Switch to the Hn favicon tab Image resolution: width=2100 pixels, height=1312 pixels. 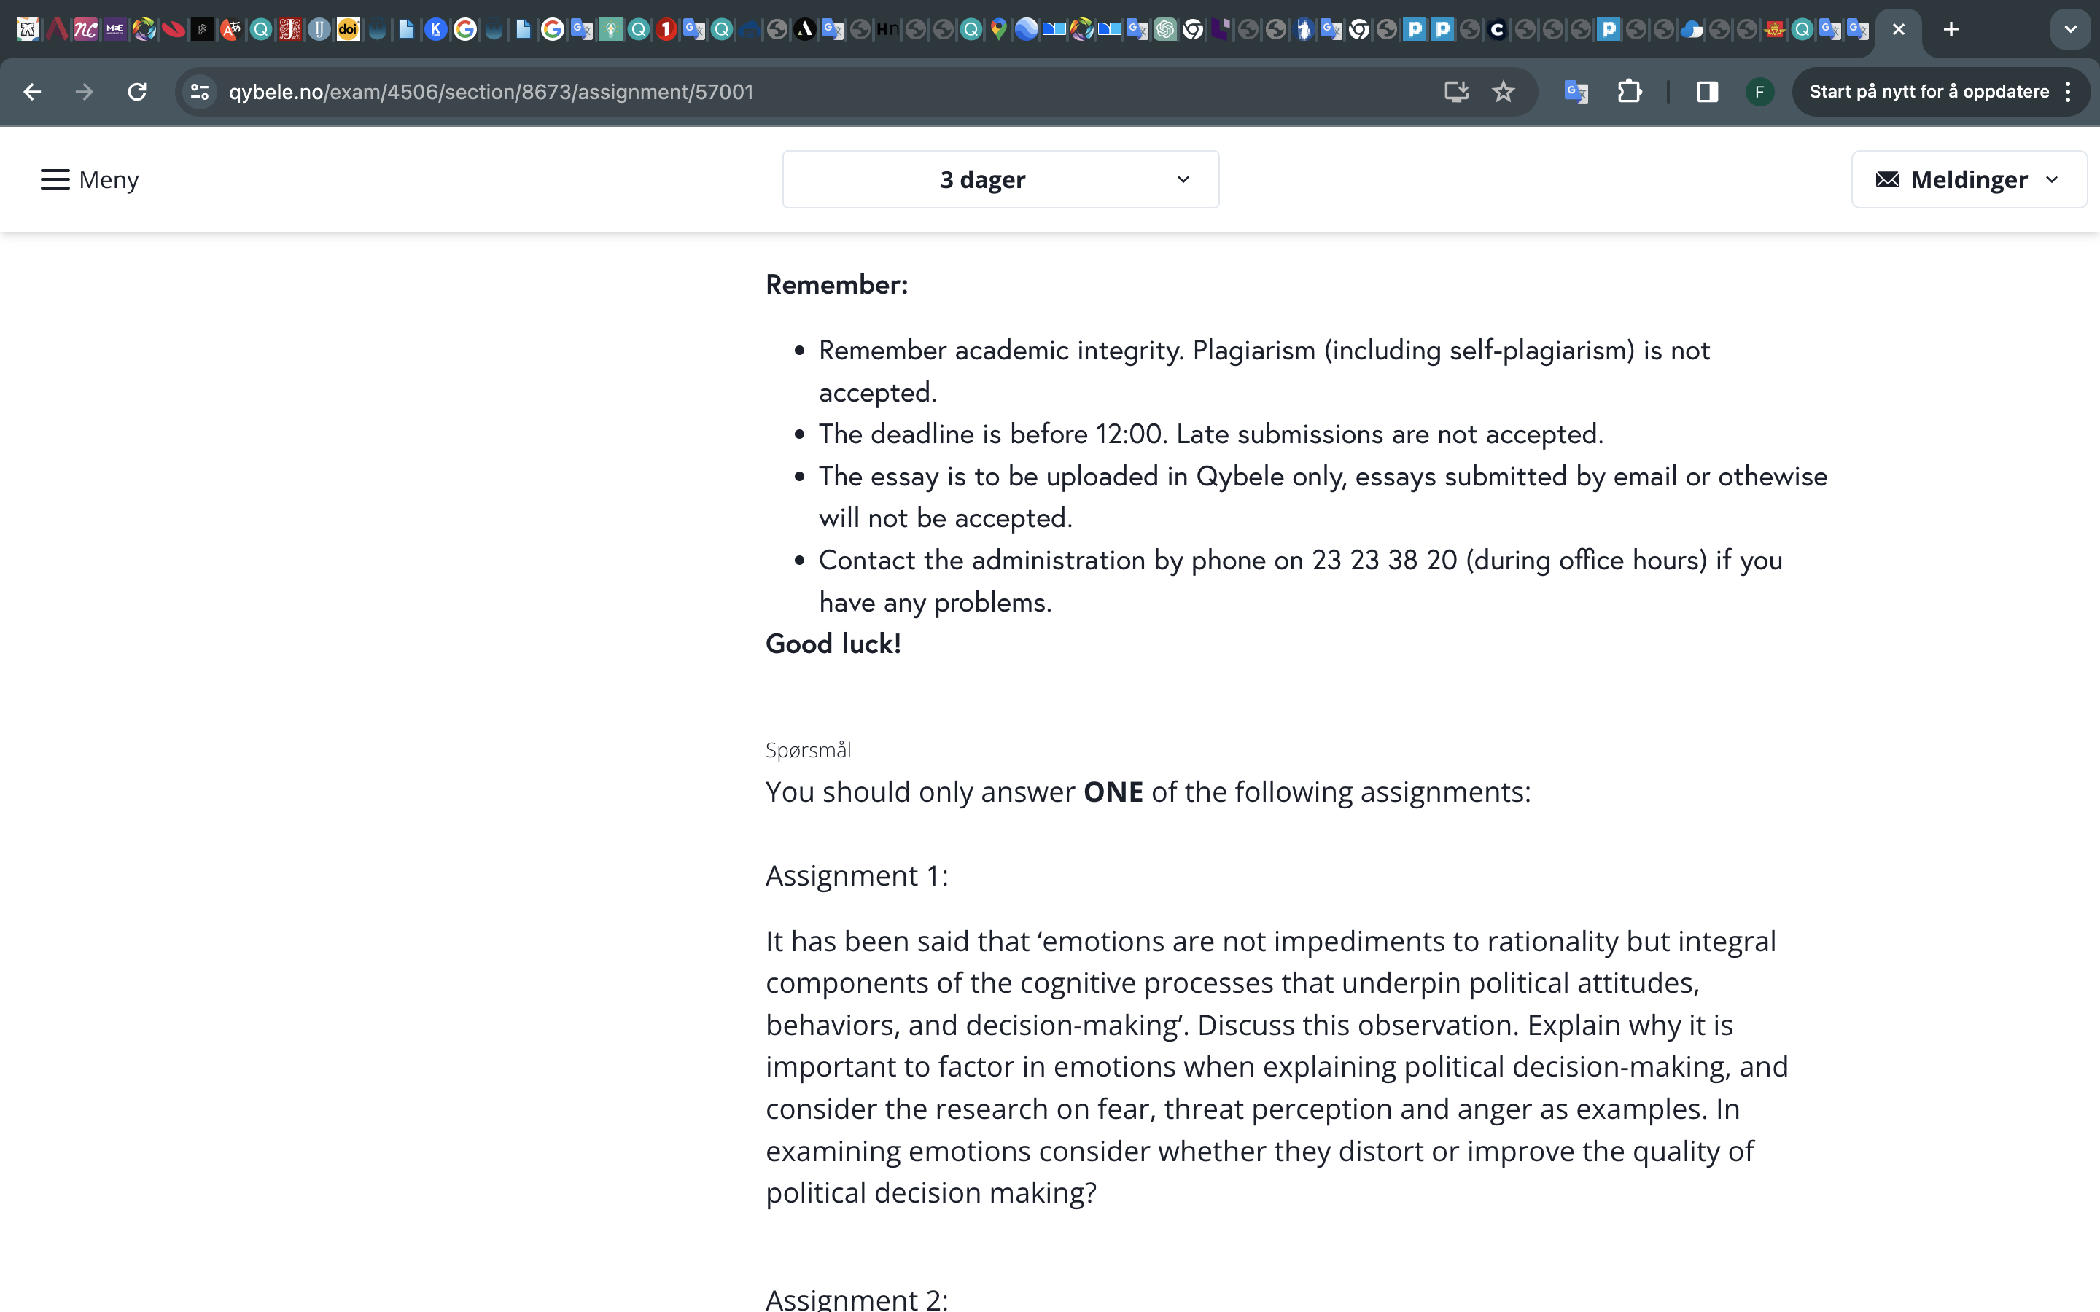pyautogui.click(x=887, y=29)
